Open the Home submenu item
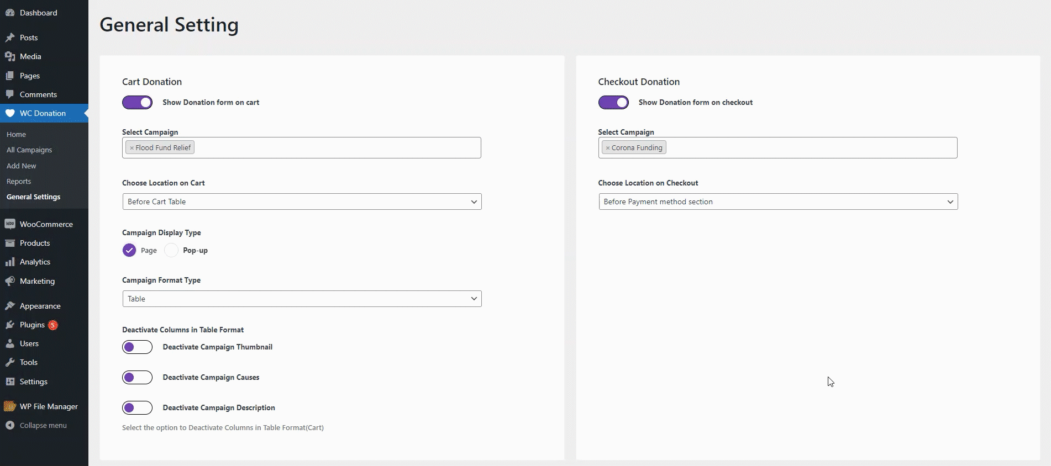This screenshot has width=1051, height=466. [x=16, y=134]
